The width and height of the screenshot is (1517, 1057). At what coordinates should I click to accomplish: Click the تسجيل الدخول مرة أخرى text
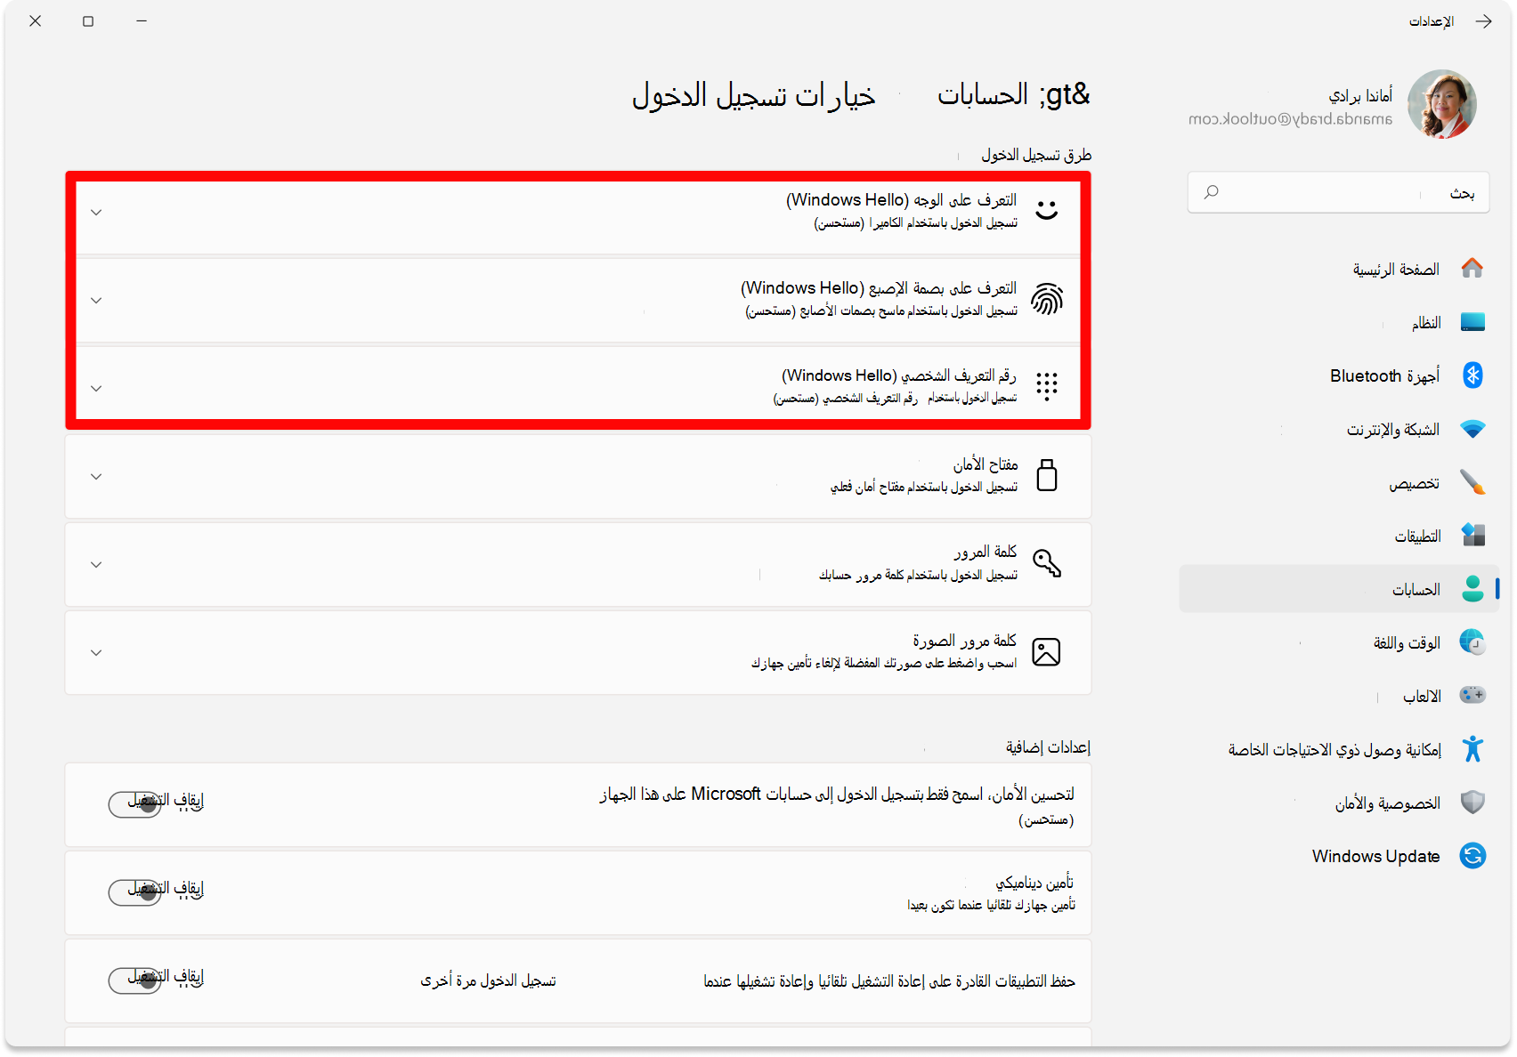[488, 980]
